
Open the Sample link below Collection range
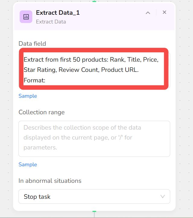coord(28,164)
